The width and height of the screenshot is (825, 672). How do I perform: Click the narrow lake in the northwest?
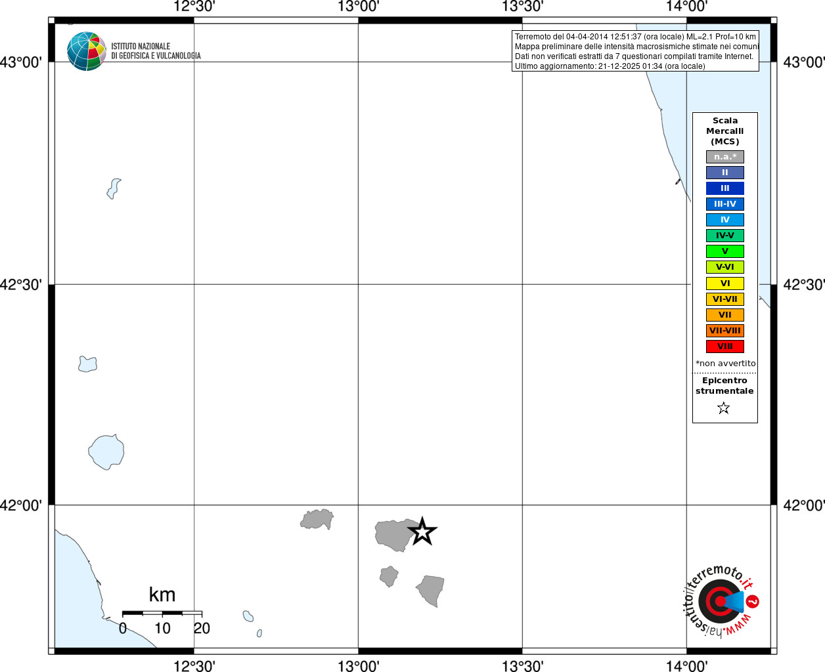pos(114,189)
